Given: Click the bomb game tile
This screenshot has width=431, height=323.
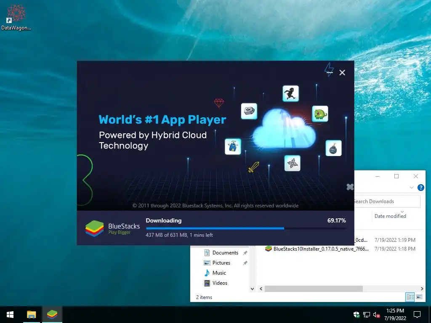Looking at the screenshot, I should [333, 148].
